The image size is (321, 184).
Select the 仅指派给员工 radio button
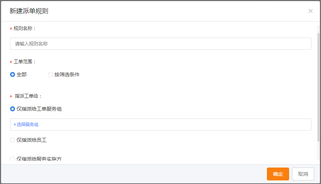(13, 140)
